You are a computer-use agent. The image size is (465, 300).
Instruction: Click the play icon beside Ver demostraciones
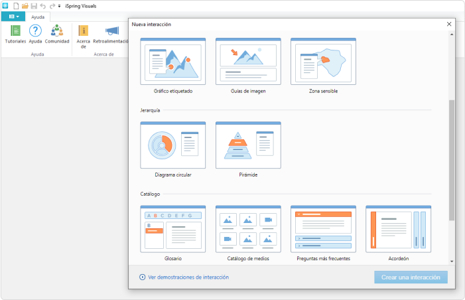pyautogui.click(x=143, y=277)
